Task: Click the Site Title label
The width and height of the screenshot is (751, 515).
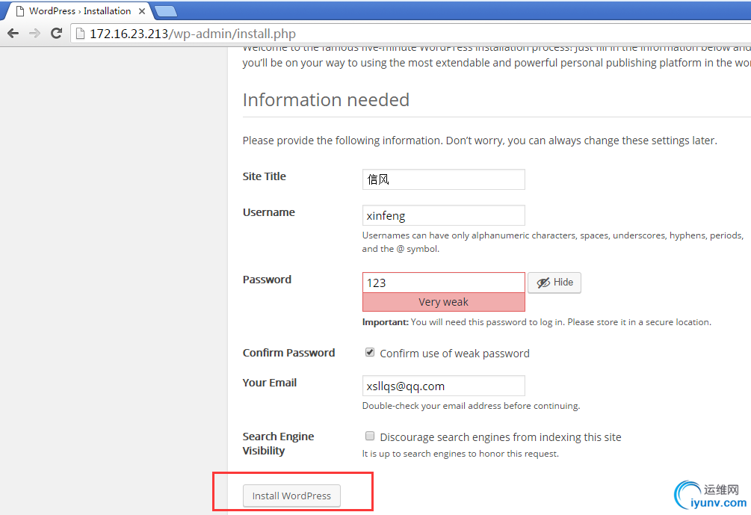Action: click(x=265, y=176)
